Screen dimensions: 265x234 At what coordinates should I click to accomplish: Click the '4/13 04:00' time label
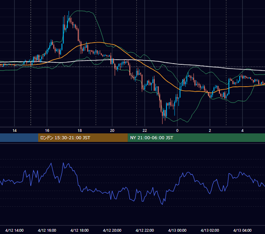point(242,230)
